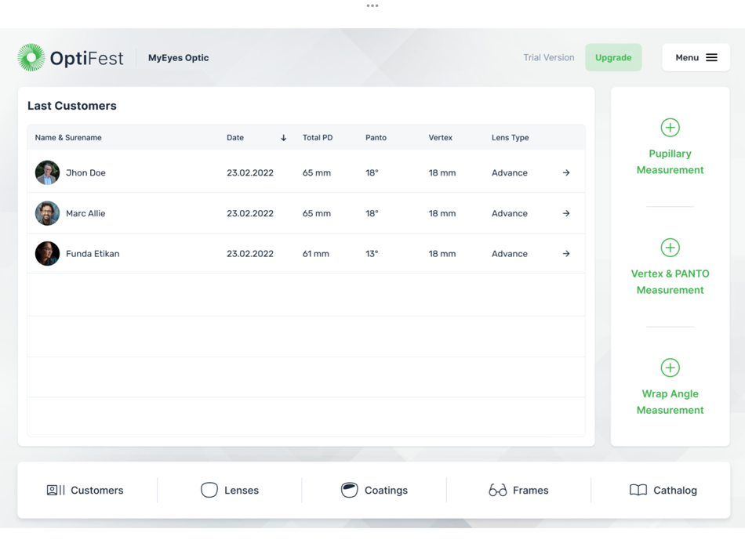
Task: Go to the Coatings tab
Action: point(374,490)
